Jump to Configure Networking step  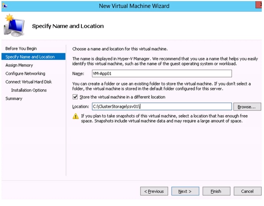pyautogui.click(x=25, y=73)
